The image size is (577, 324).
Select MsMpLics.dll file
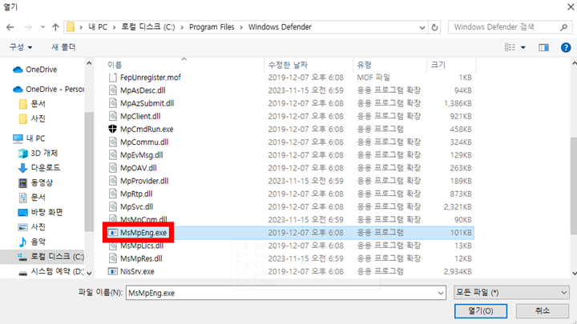click(142, 246)
